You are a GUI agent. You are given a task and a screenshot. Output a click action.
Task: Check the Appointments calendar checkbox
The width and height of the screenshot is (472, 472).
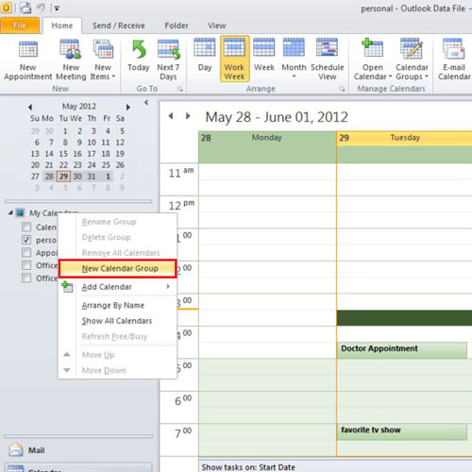pos(26,253)
